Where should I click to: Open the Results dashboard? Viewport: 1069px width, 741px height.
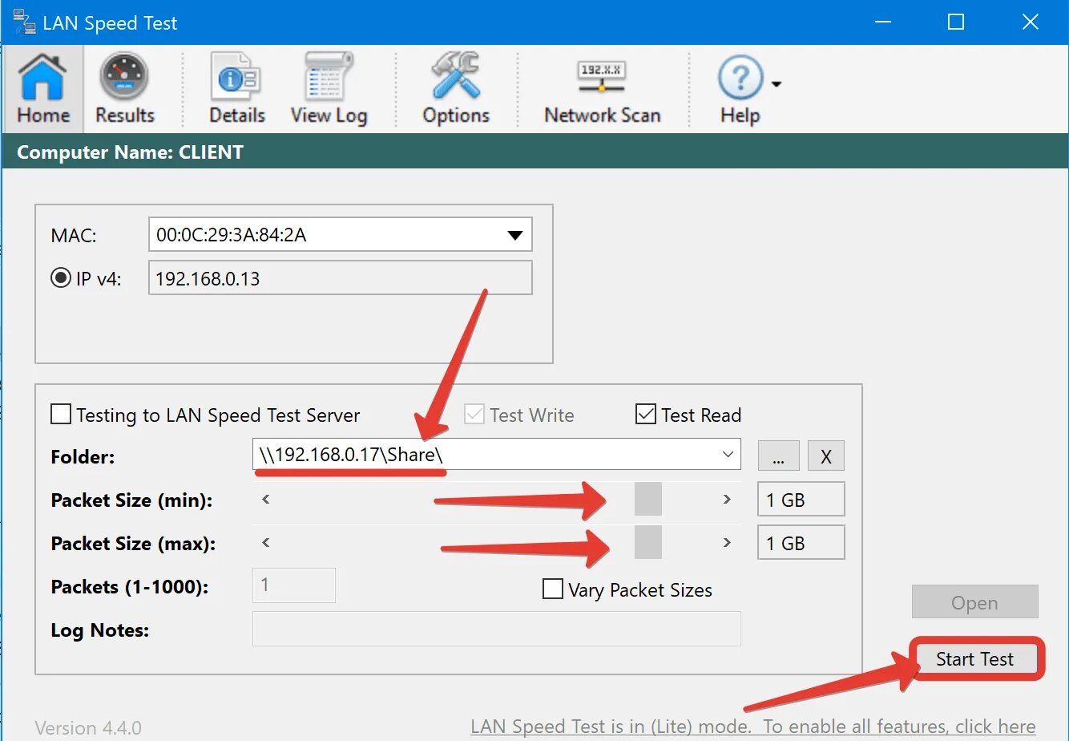(124, 88)
